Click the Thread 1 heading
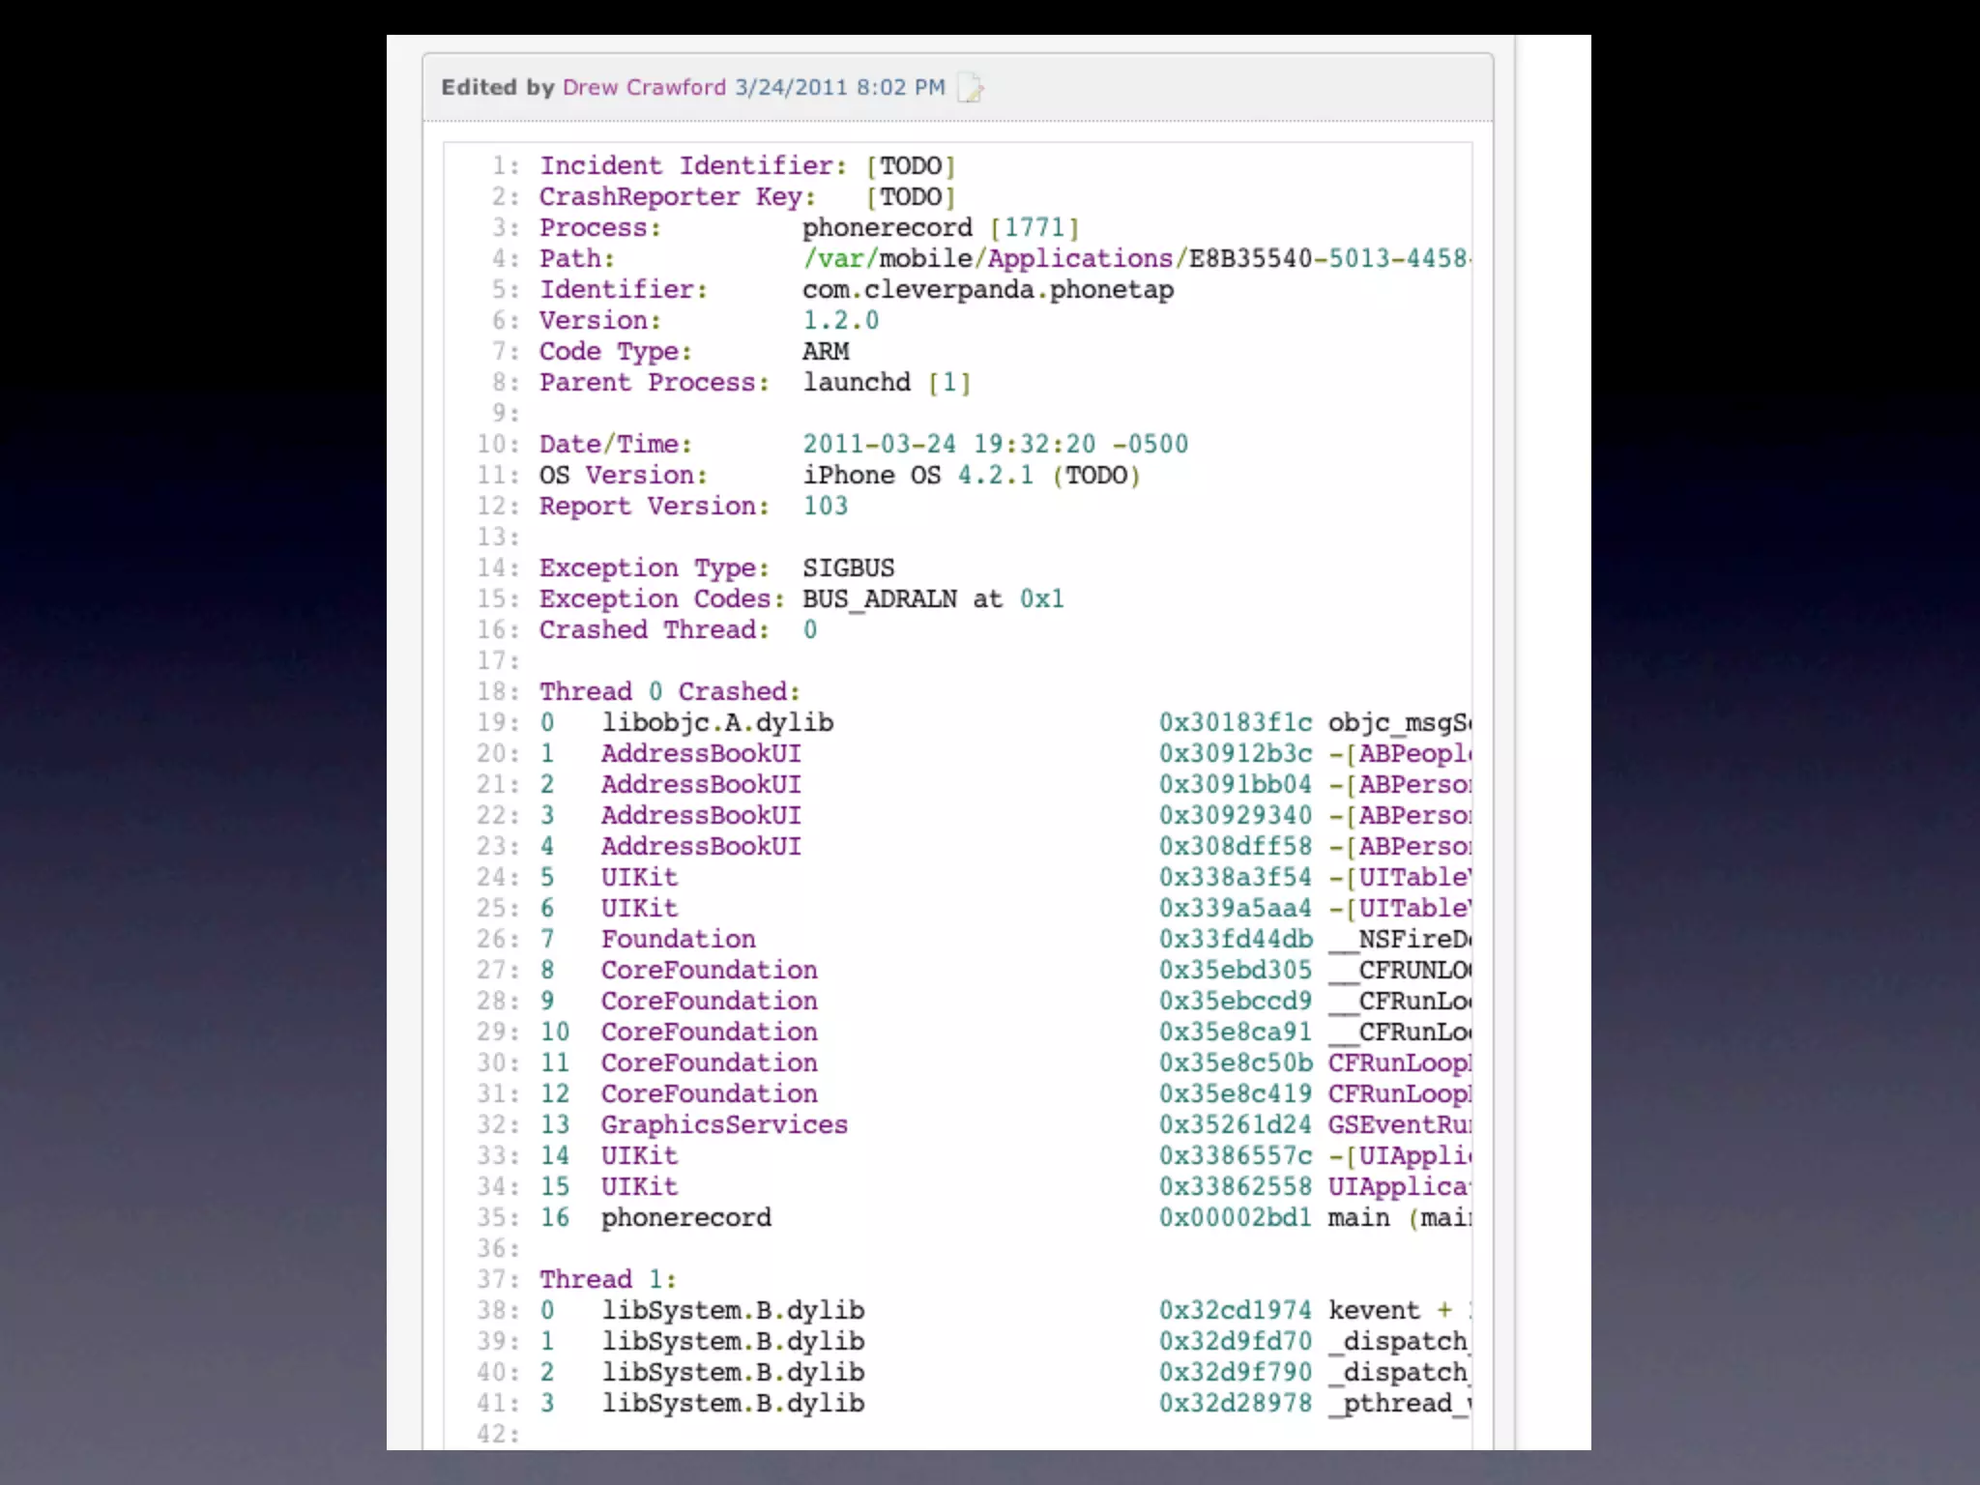Image resolution: width=1980 pixels, height=1485 pixels. point(607,1279)
